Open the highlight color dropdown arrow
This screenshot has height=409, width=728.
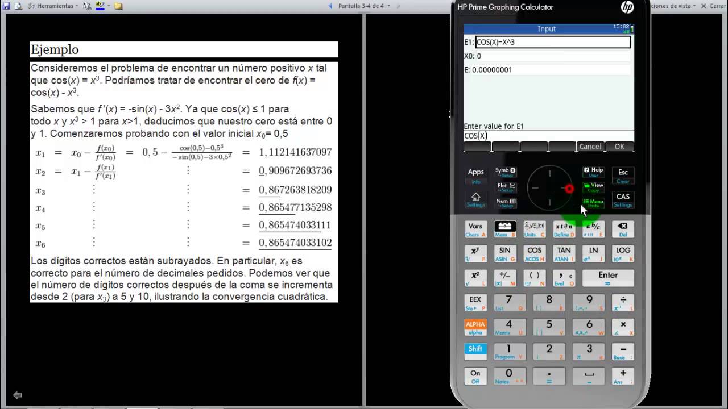pos(109,6)
